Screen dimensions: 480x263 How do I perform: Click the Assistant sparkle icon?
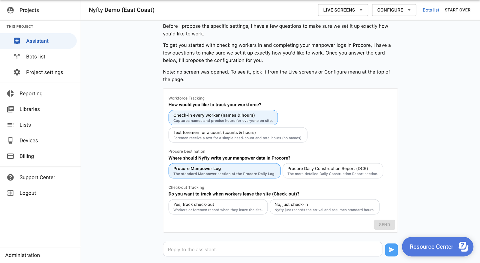[17, 41]
